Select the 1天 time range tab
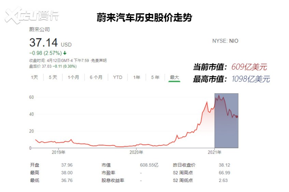 tap(35, 77)
